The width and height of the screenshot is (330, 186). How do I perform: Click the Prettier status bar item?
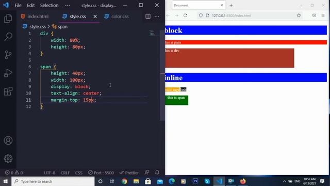[129, 173]
